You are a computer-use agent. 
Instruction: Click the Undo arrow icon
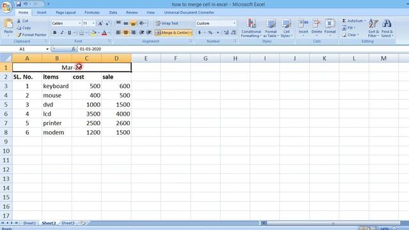click(26, 4)
